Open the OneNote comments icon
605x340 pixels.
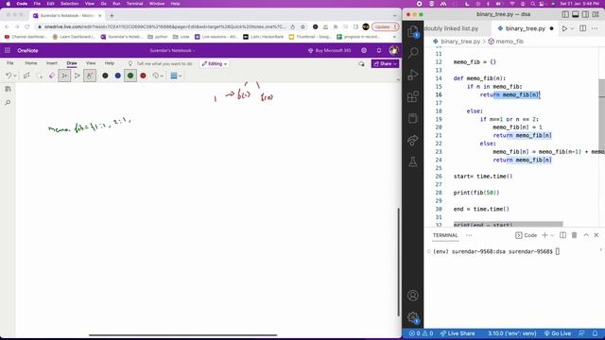point(361,64)
